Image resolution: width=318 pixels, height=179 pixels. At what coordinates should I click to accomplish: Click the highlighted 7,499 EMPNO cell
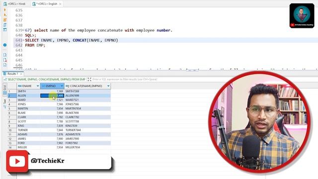point(52,95)
